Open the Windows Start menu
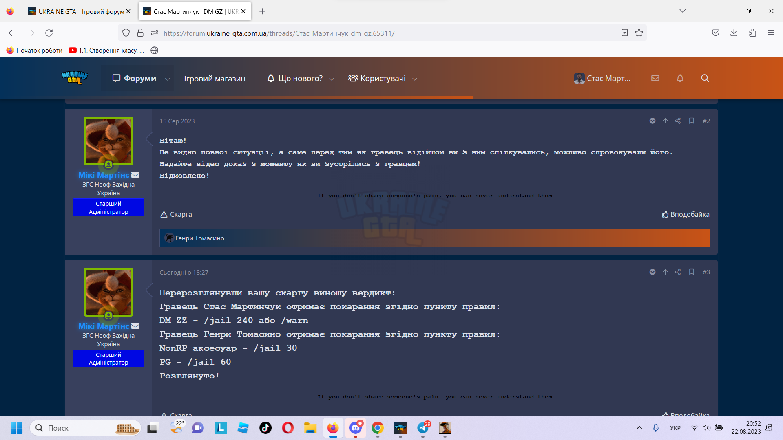The height and width of the screenshot is (440, 783). click(17, 428)
